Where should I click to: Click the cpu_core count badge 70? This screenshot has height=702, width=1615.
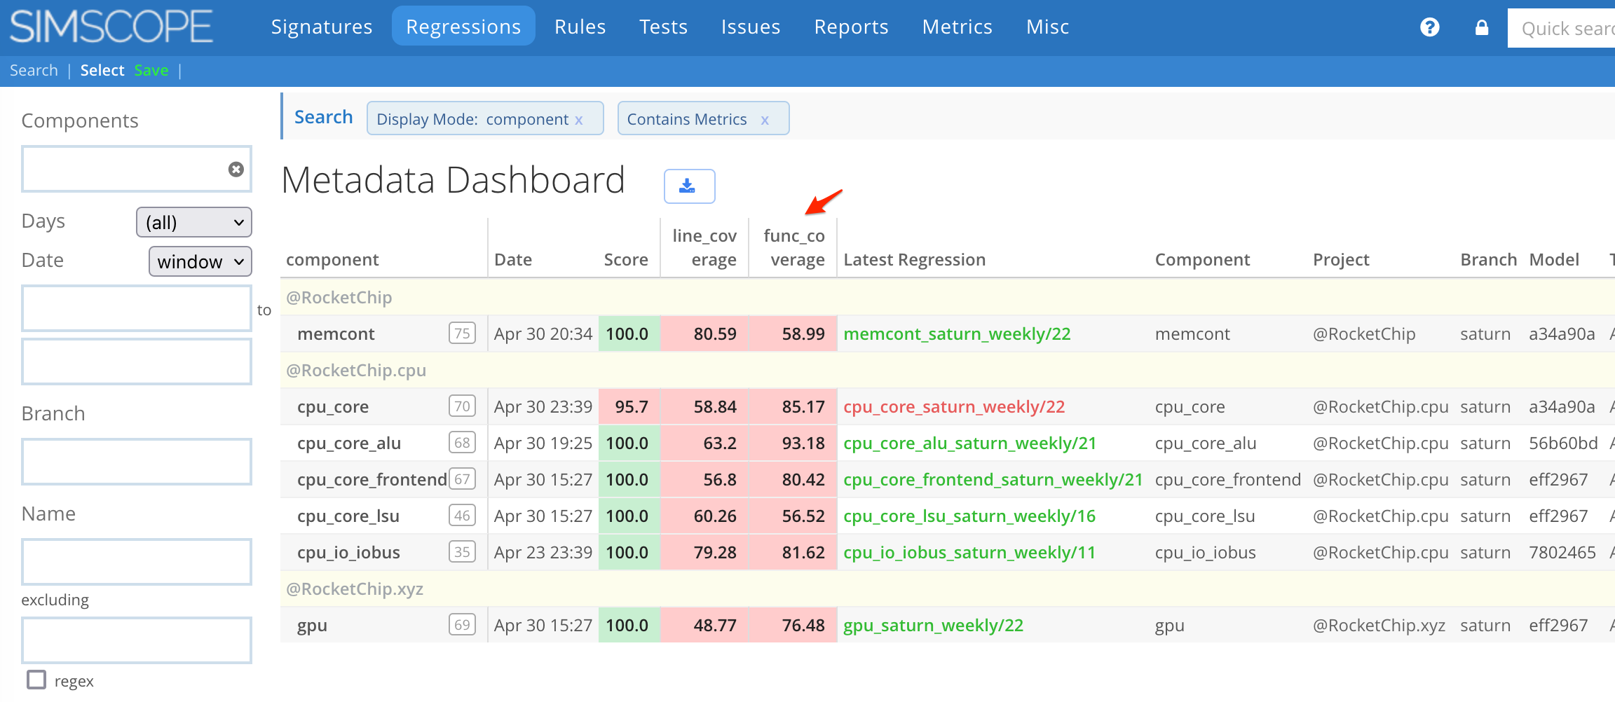pyautogui.click(x=462, y=406)
